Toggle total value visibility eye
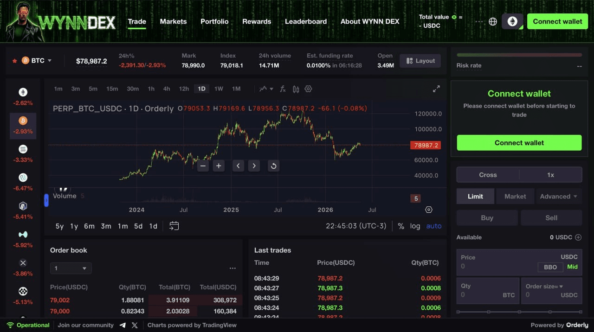Viewport: 594px width, 332px height. pos(454,17)
